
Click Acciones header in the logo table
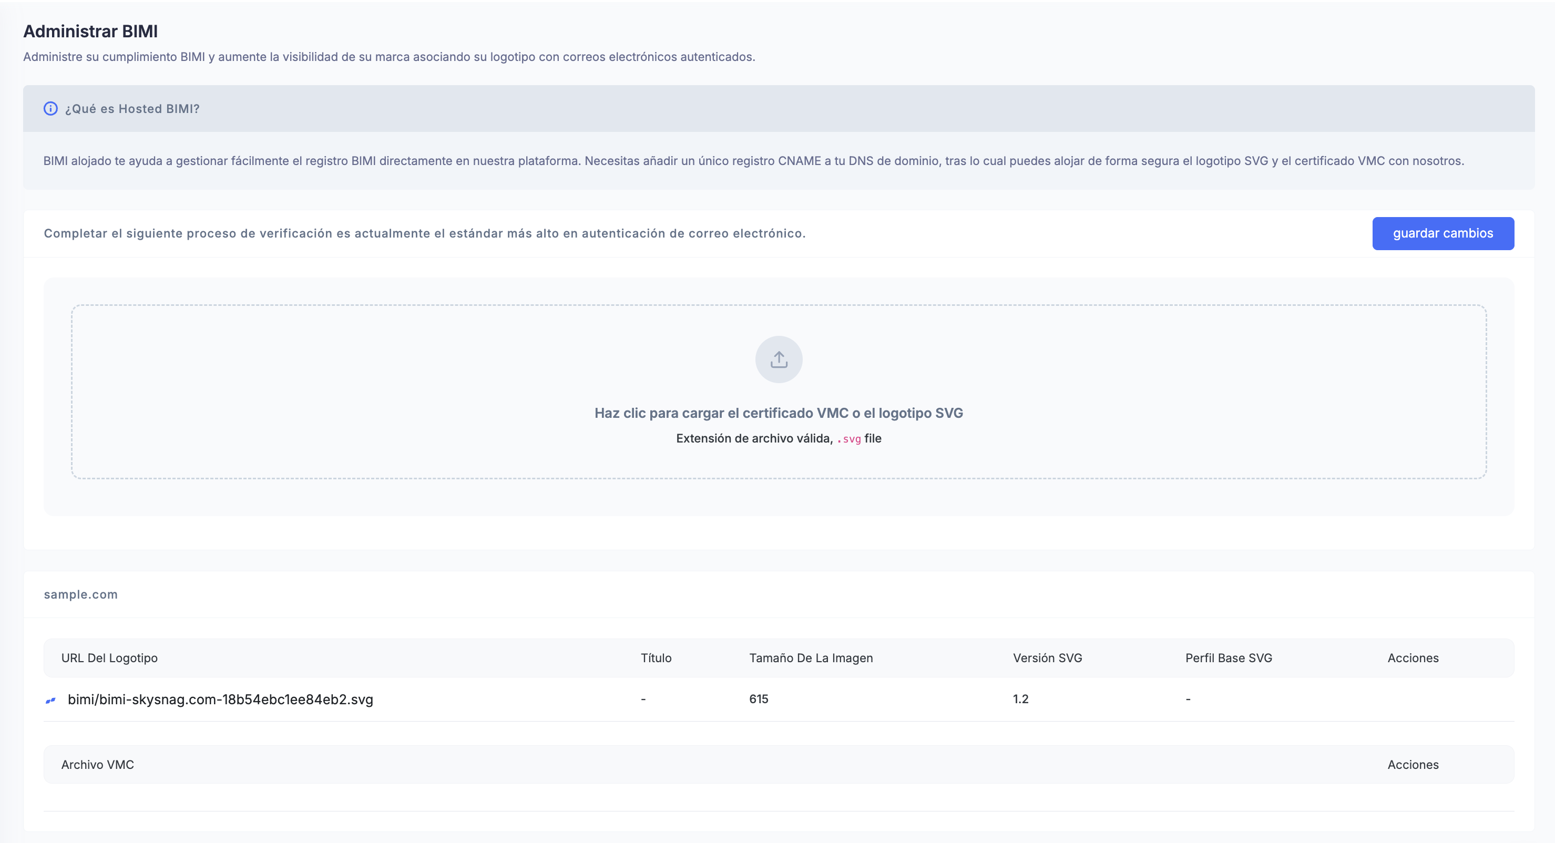[x=1413, y=658]
